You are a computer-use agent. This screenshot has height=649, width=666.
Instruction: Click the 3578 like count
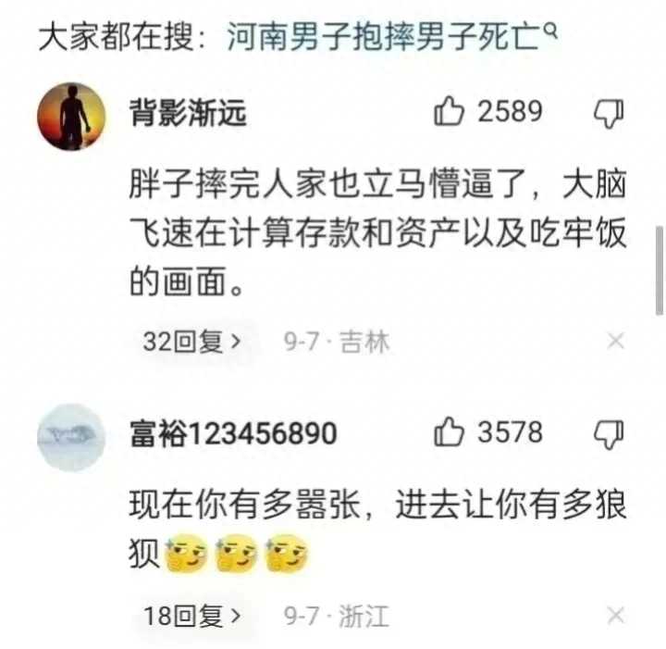(510, 431)
